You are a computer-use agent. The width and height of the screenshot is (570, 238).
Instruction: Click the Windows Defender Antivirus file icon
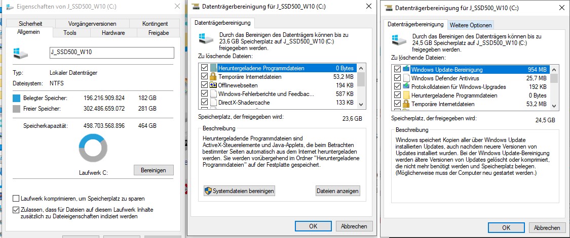[406, 78]
